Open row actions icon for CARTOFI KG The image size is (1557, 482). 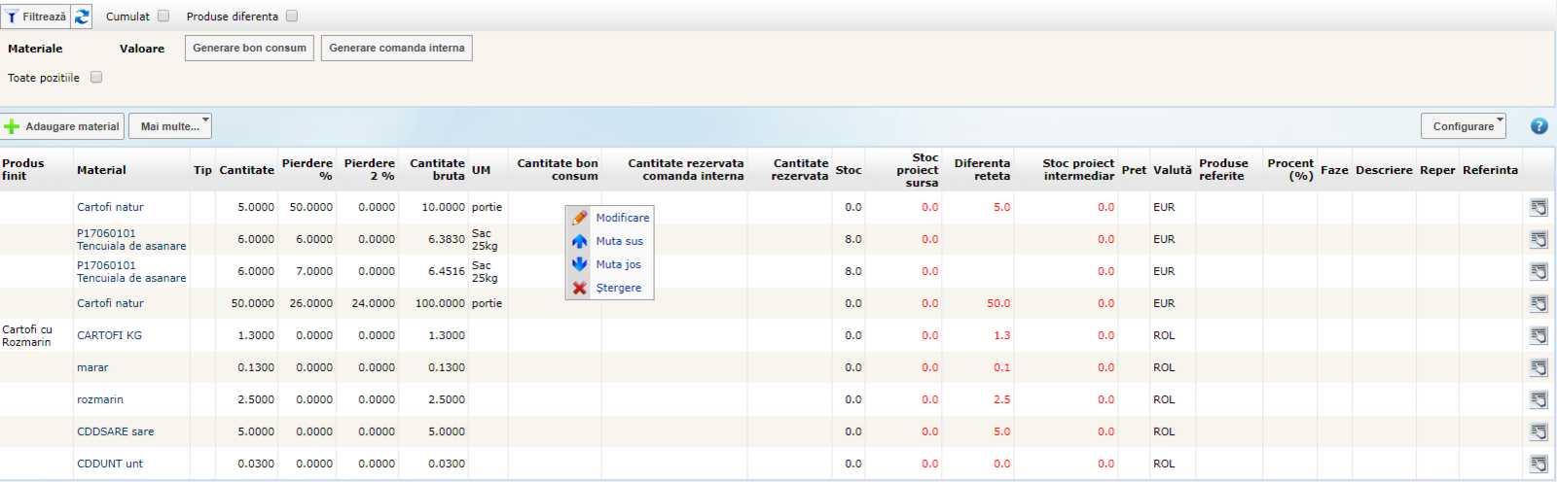click(1539, 335)
